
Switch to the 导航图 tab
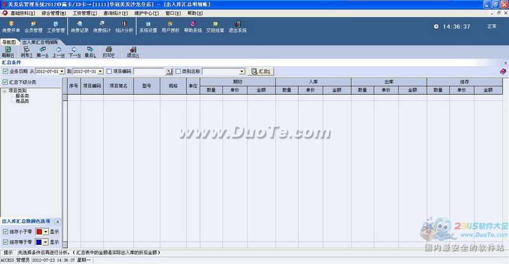(x=10, y=42)
